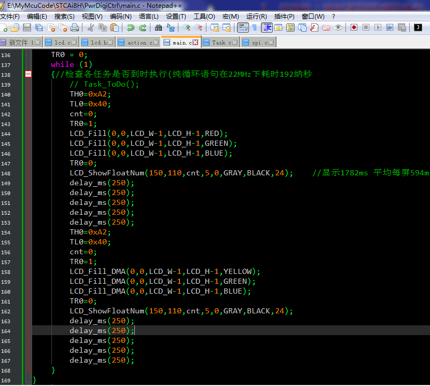
Task: Start macro recording with red dot icon
Action: (354, 27)
